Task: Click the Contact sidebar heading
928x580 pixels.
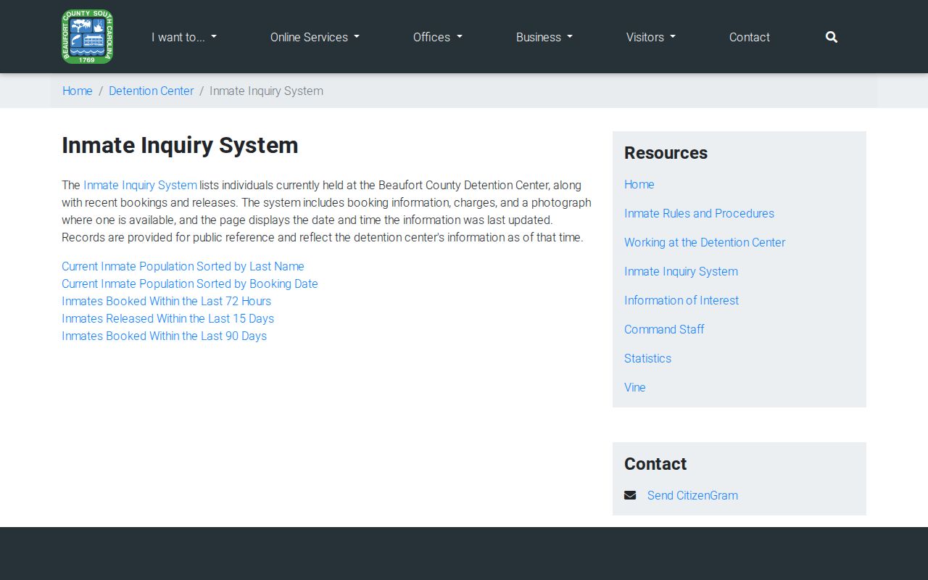Action: coord(655,464)
